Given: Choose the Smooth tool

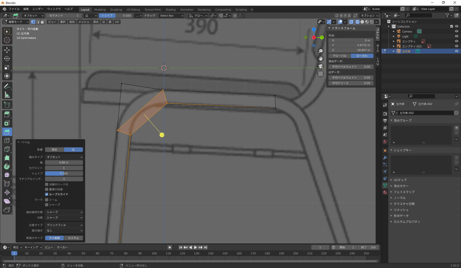Looking at the screenshot, I should tap(7, 175).
